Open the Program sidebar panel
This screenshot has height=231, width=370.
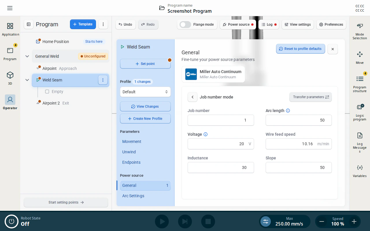10,53
